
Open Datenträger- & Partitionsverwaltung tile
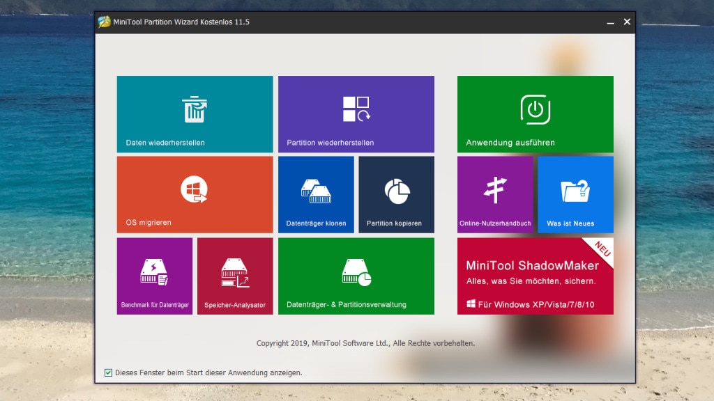click(356, 276)
